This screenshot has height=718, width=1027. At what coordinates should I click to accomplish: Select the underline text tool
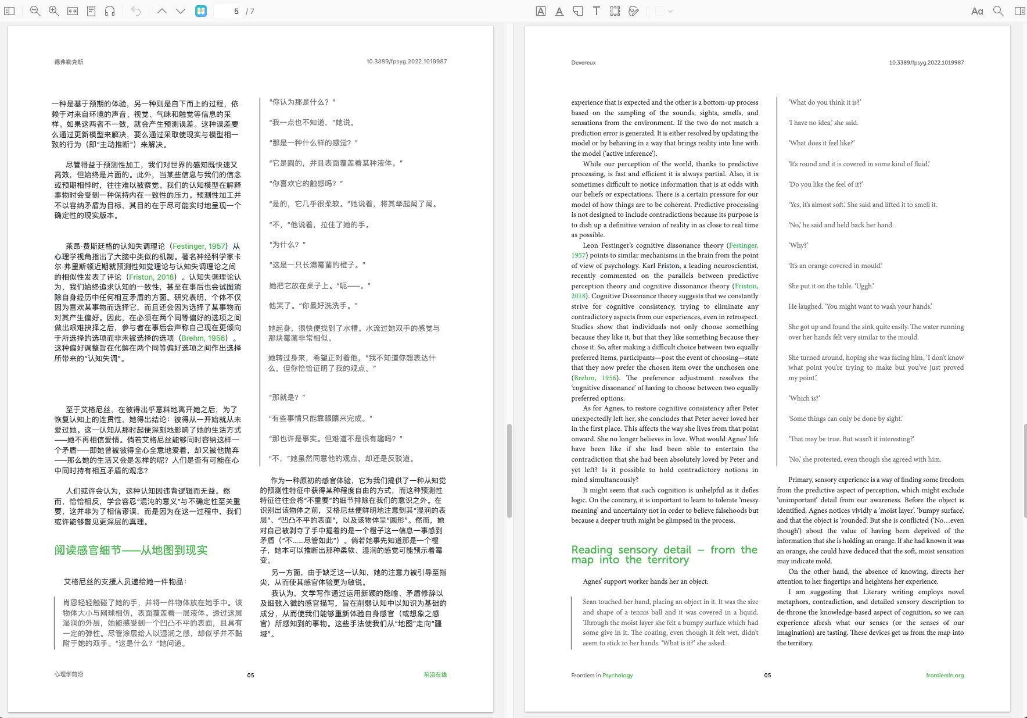tap(559, 11)
